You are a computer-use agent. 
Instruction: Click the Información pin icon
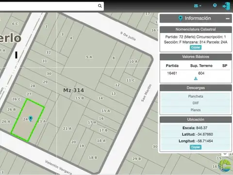point(181,18)
